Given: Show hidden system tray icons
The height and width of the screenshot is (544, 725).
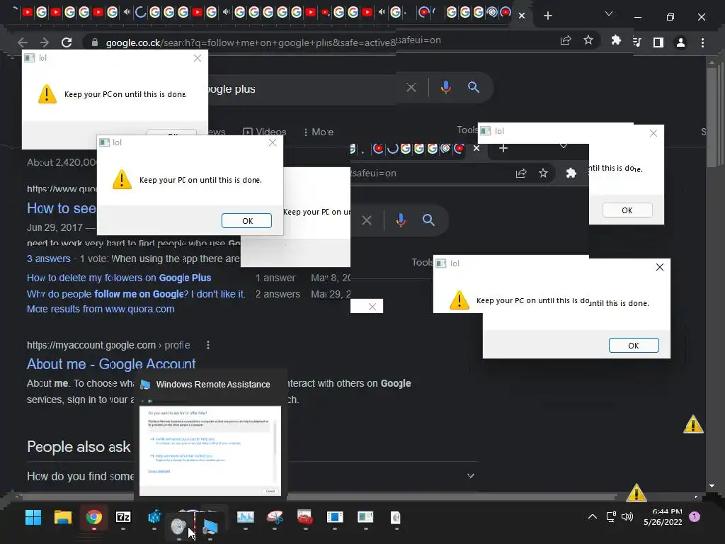Looking at the screenshot, I should tap(593, 516).
